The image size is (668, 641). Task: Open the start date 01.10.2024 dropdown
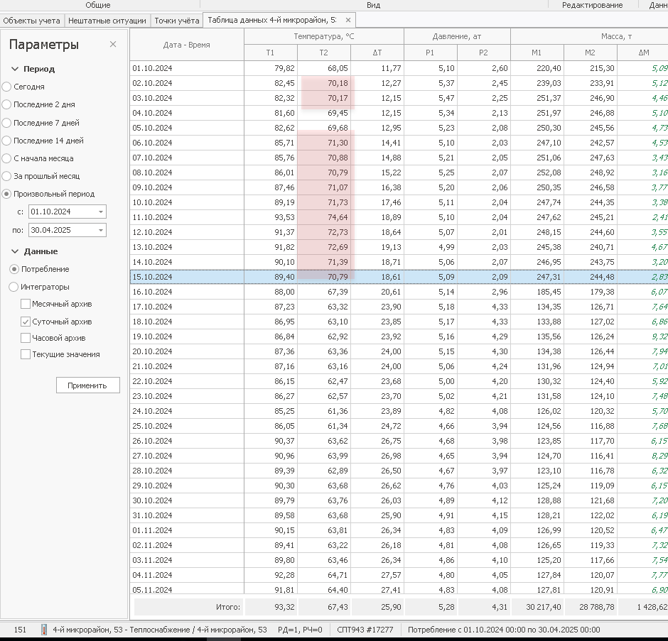101,212
